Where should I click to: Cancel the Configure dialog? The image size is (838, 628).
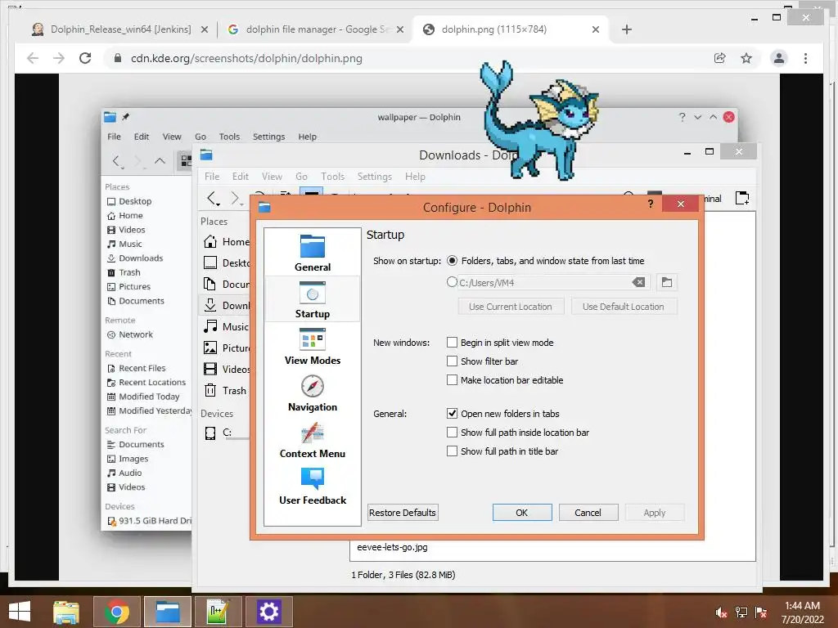(x=588, y=513)
